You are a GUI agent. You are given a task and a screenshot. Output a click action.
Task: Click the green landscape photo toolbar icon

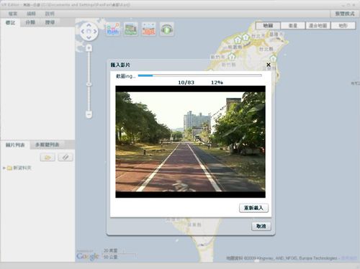131,29
